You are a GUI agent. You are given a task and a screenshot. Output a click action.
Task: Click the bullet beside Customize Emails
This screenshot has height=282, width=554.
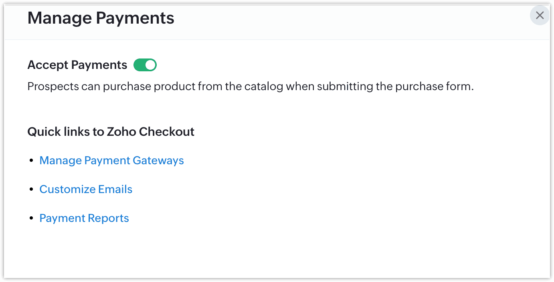(32, 189)
